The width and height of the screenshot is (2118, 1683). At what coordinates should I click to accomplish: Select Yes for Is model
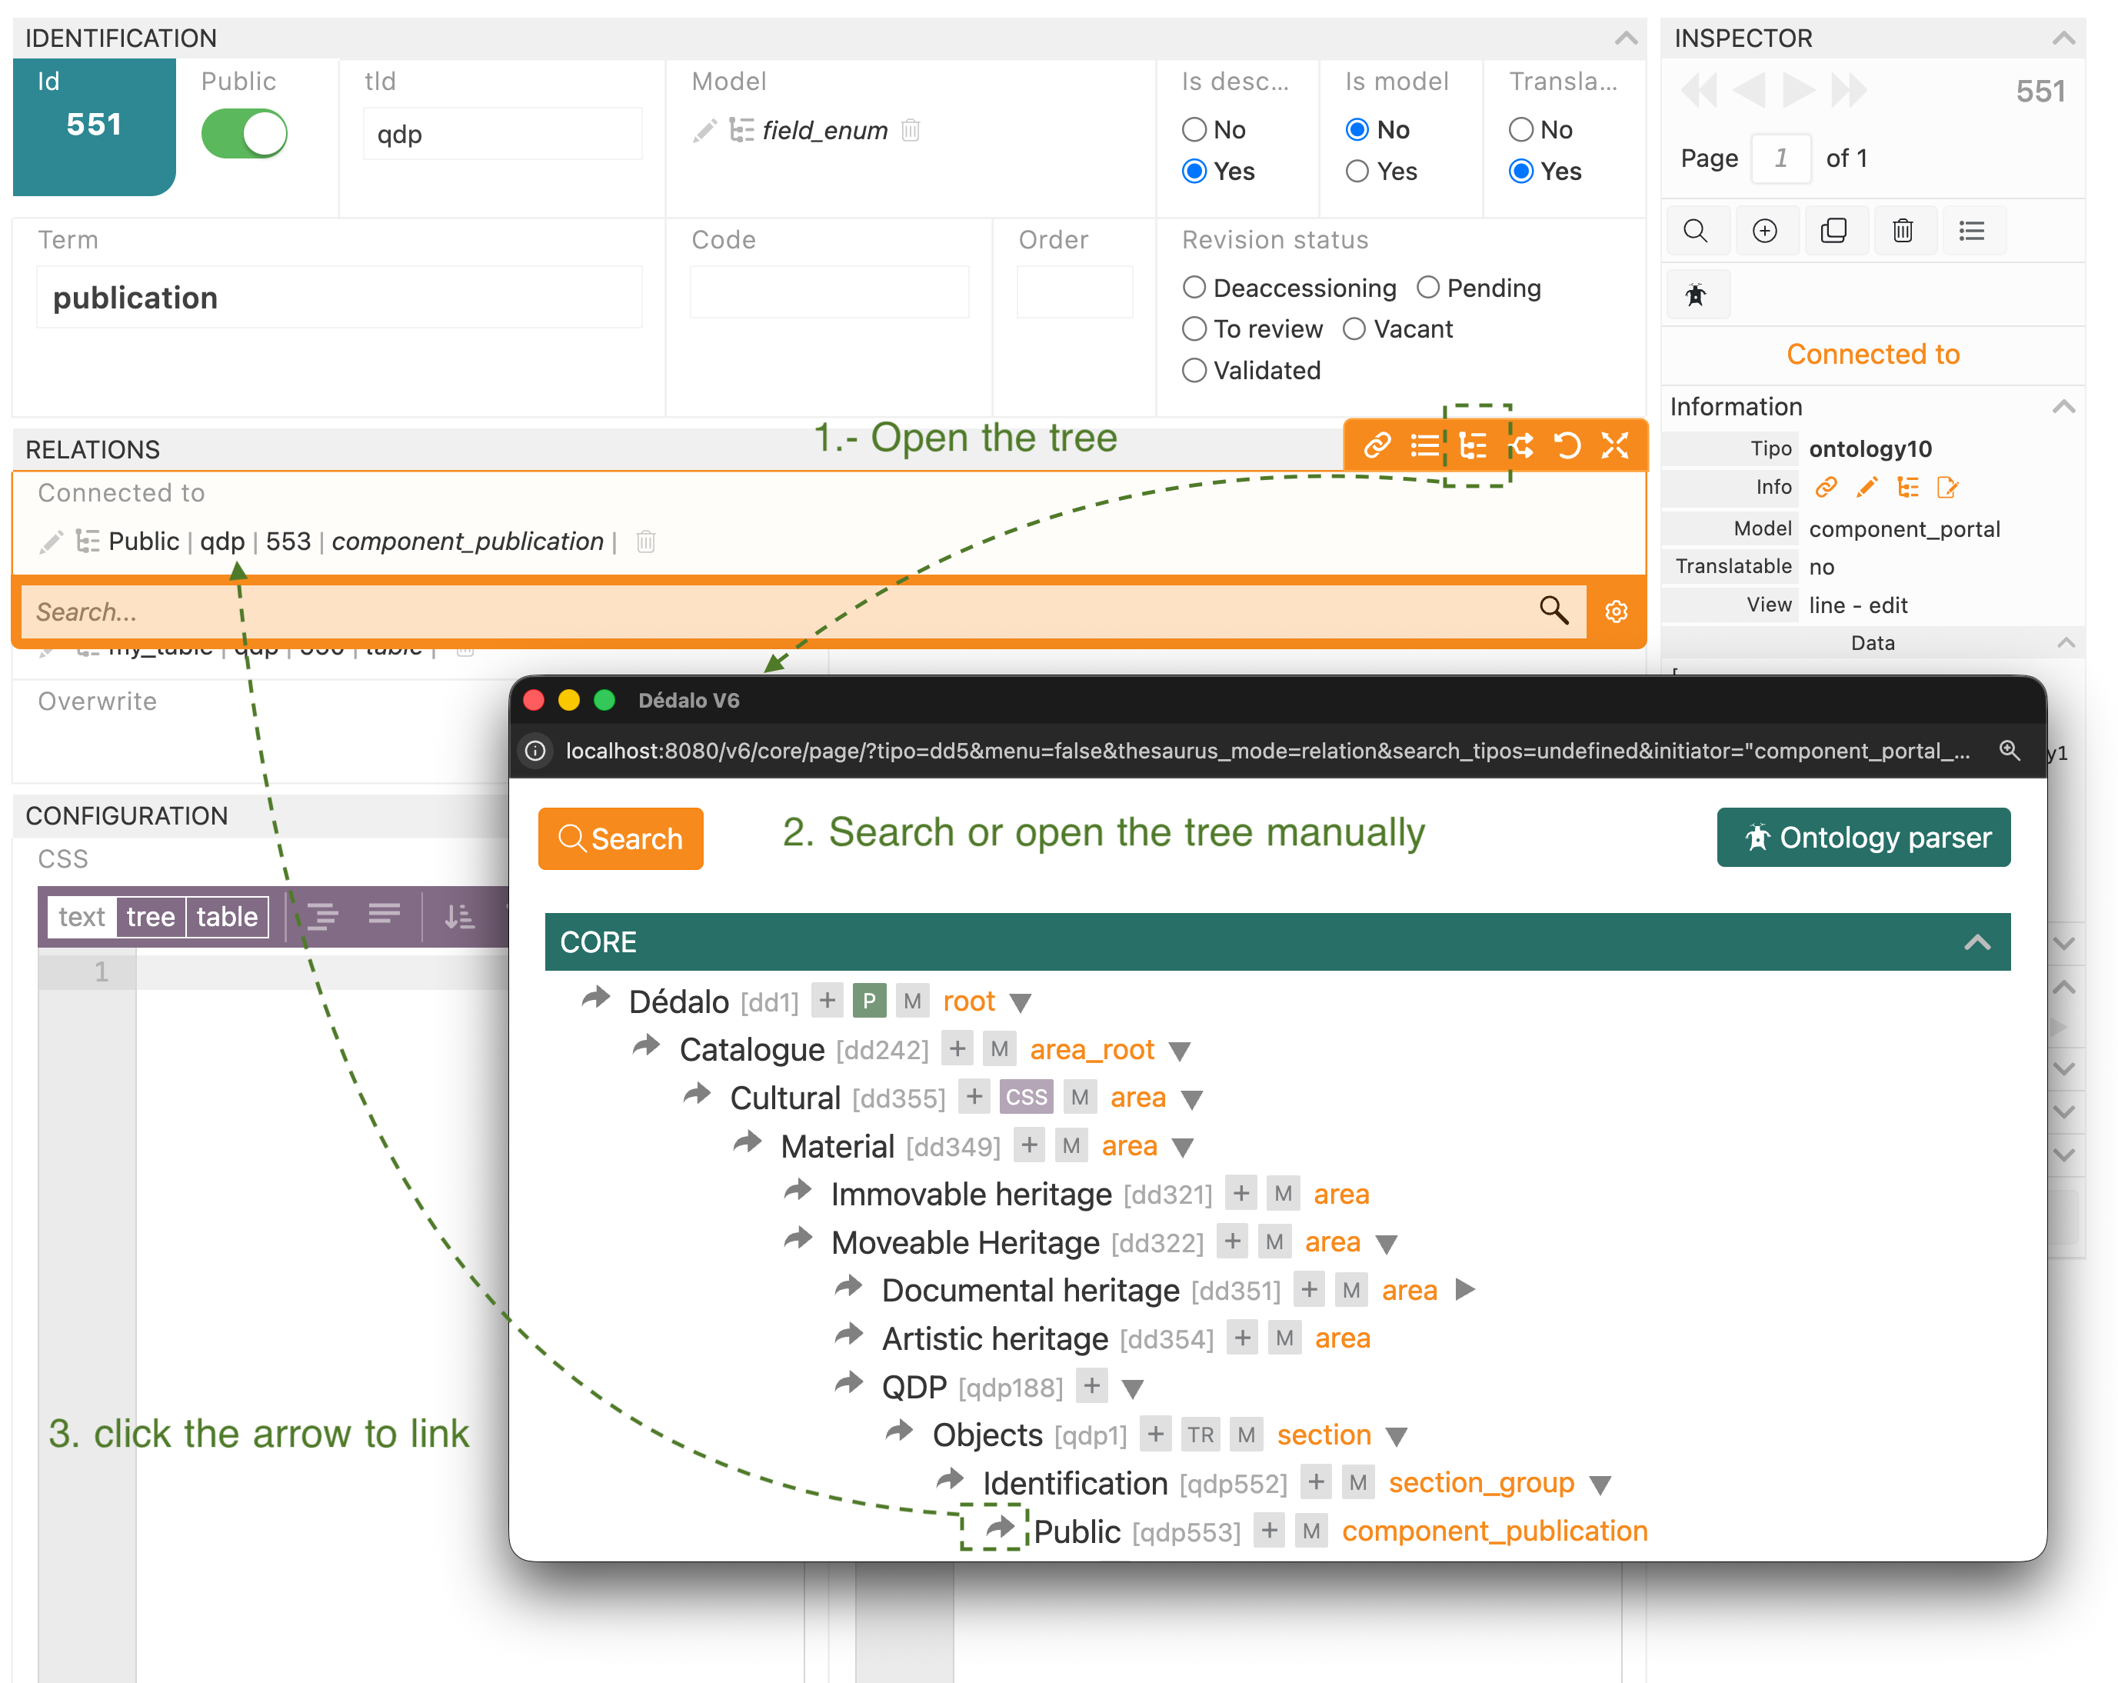tap(1357, 171)
